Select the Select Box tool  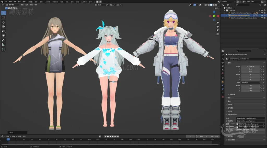[3, 13]
